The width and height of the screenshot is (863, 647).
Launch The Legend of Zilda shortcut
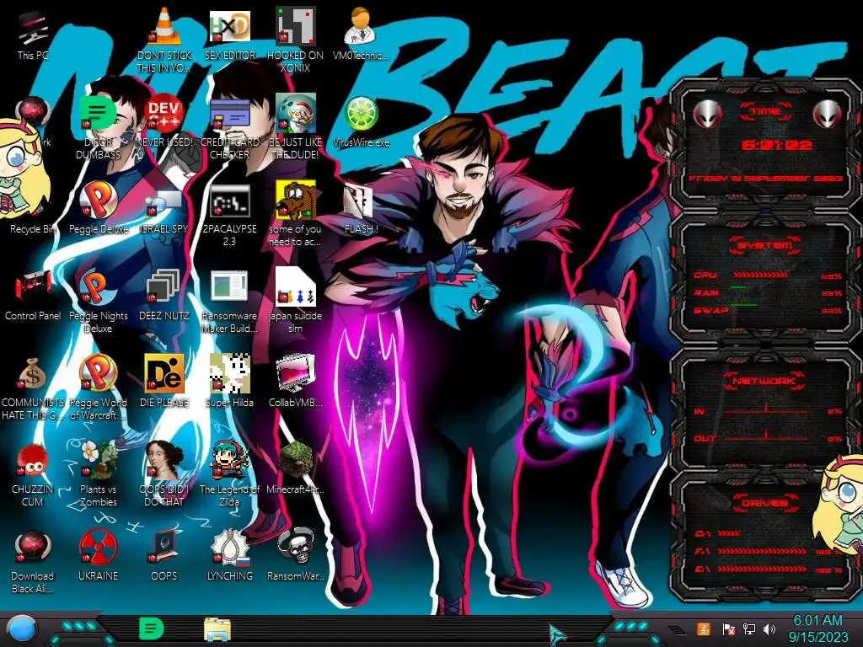tap(229, 474)
